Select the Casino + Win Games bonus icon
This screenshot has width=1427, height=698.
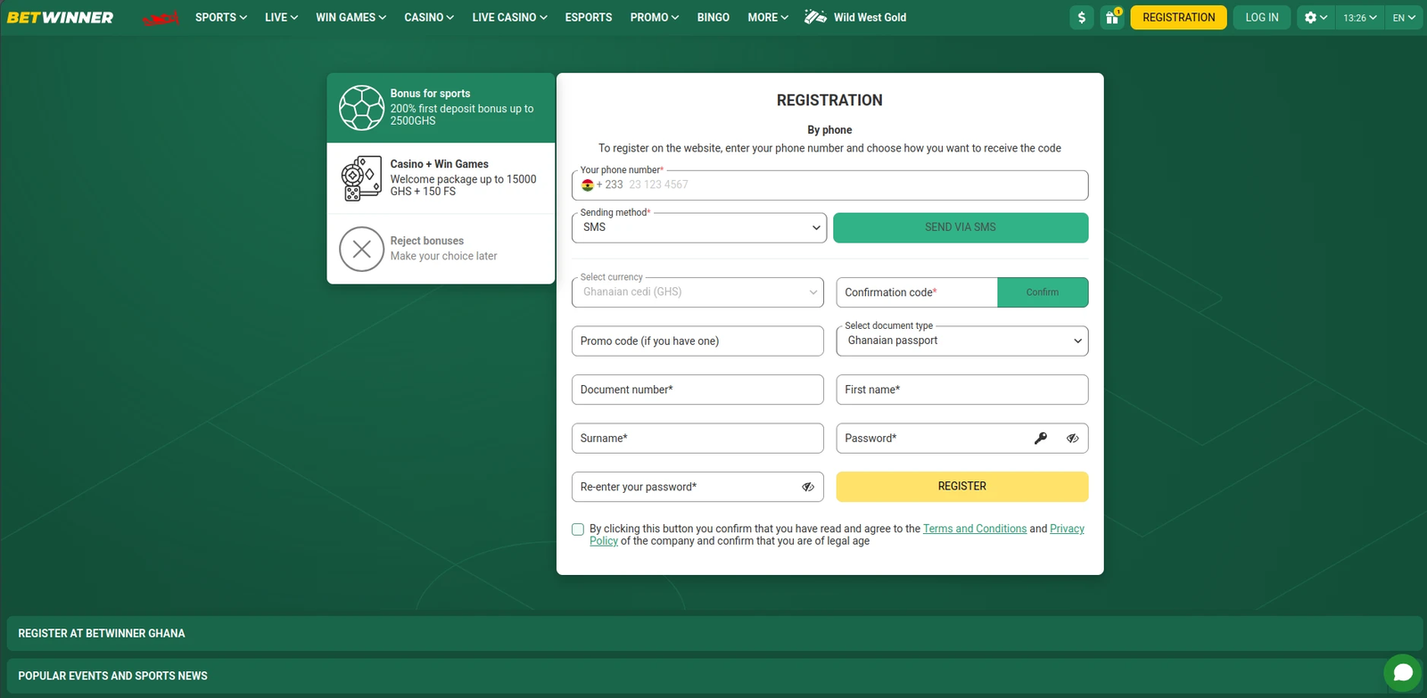coord(361,178)
